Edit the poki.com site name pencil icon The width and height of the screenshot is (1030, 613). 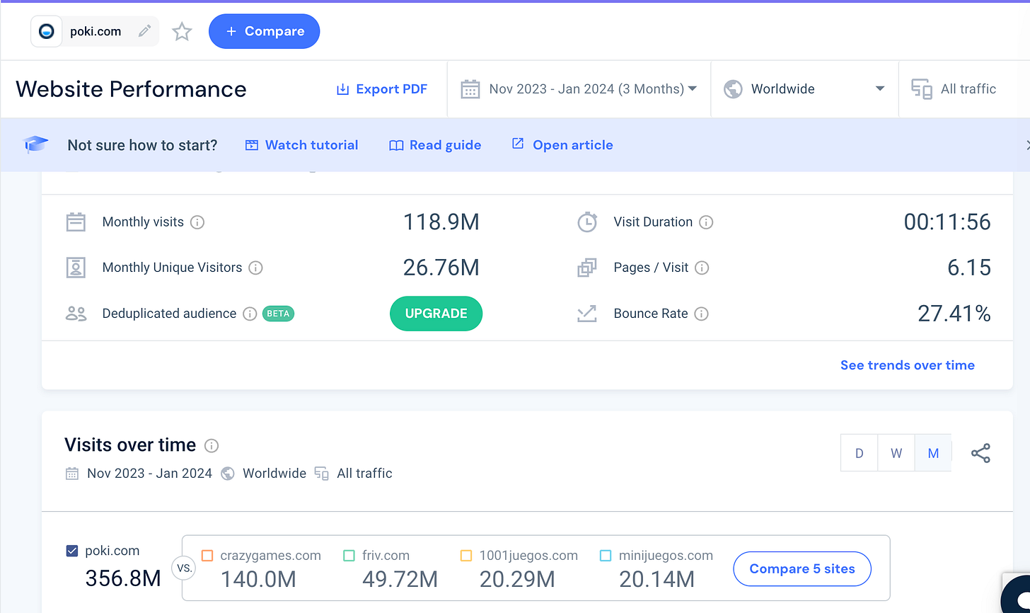pyautogui.click(x=144, y=31)
